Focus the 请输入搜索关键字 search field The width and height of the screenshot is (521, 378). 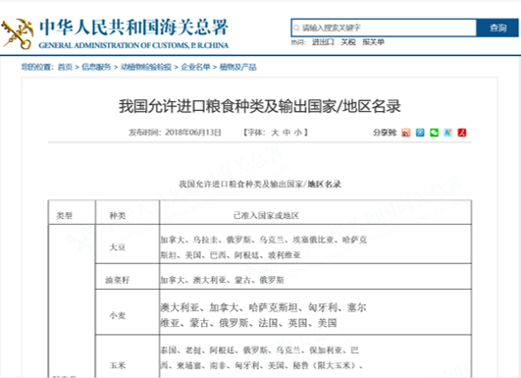(384, 27)
